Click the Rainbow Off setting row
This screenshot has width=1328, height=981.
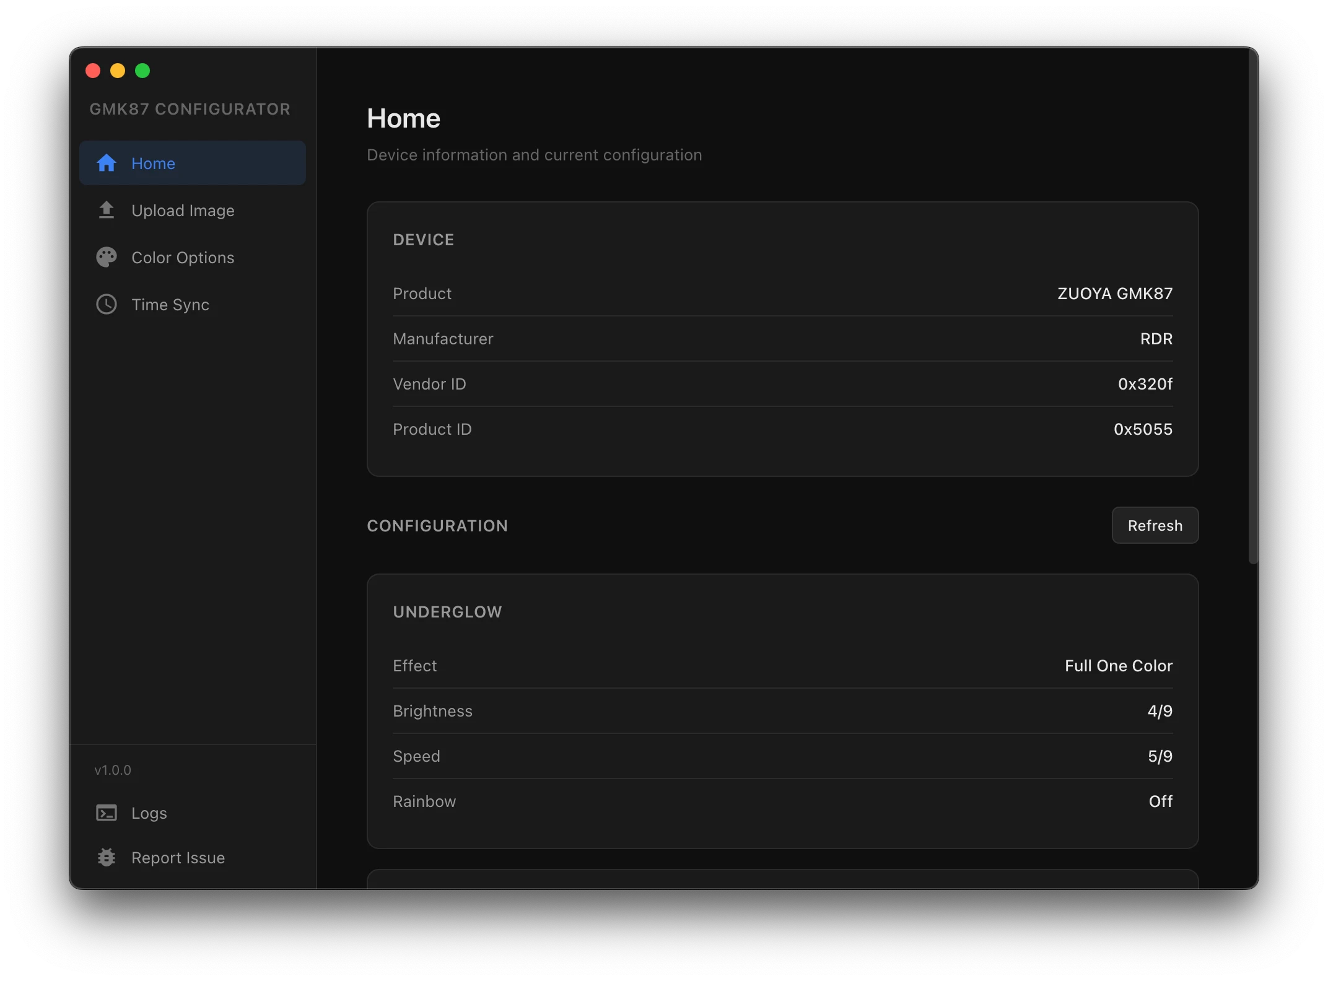(782, 801)
